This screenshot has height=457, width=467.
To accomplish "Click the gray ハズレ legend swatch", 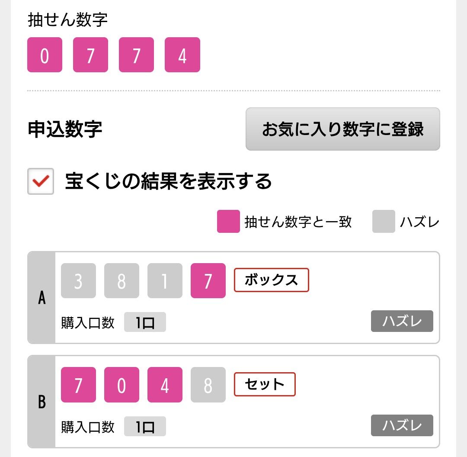I will click(384, 222).
